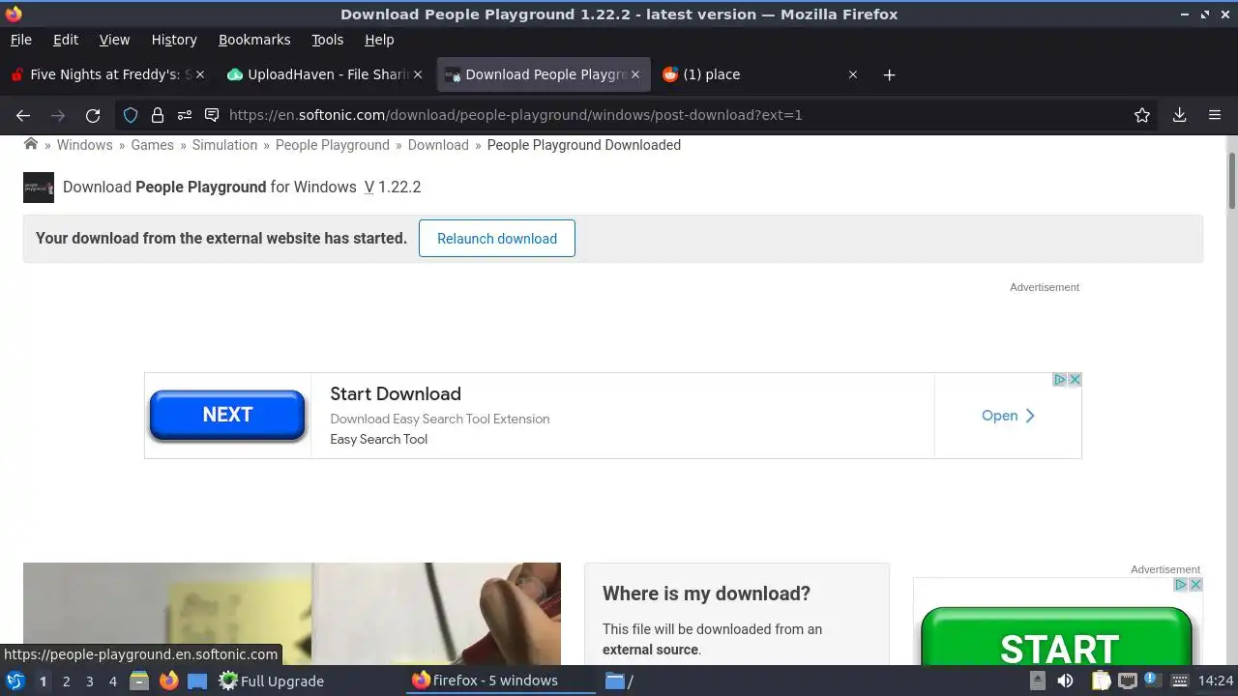Open the View menu
Screen dimensions: 1238x696
pyautogui.click(x=114, y=40)
